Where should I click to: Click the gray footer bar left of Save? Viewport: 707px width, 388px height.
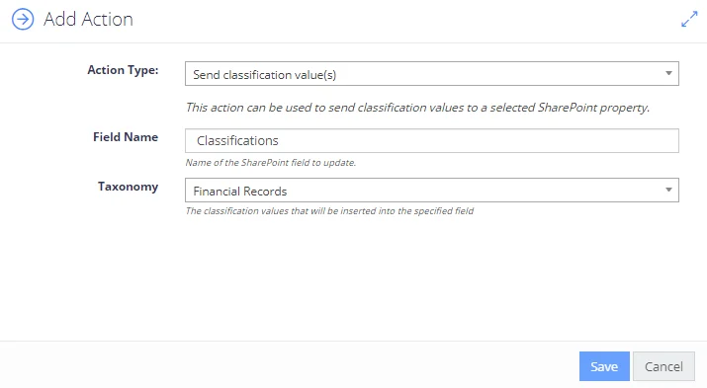click(x=289, y=365)
